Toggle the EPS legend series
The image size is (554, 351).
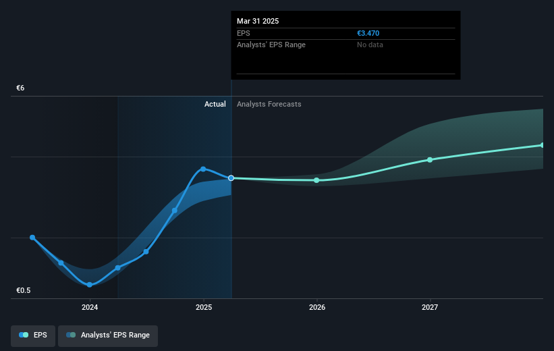pos(33,335)
